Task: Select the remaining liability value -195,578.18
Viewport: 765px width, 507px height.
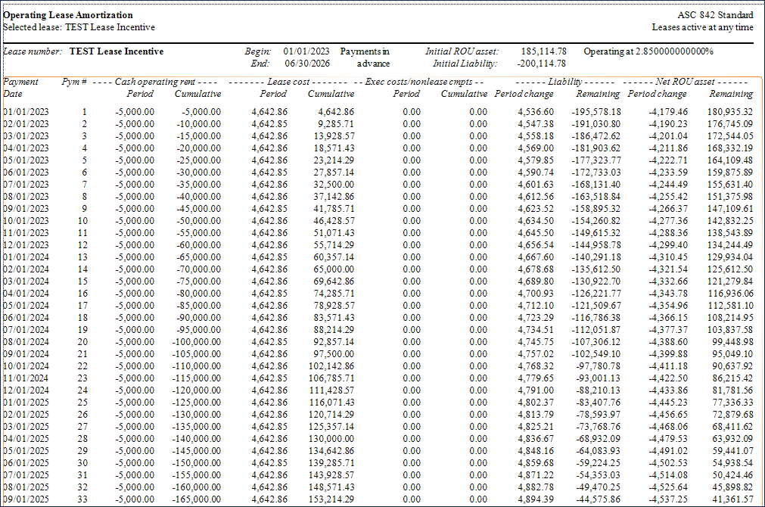Action: [593, 112]
